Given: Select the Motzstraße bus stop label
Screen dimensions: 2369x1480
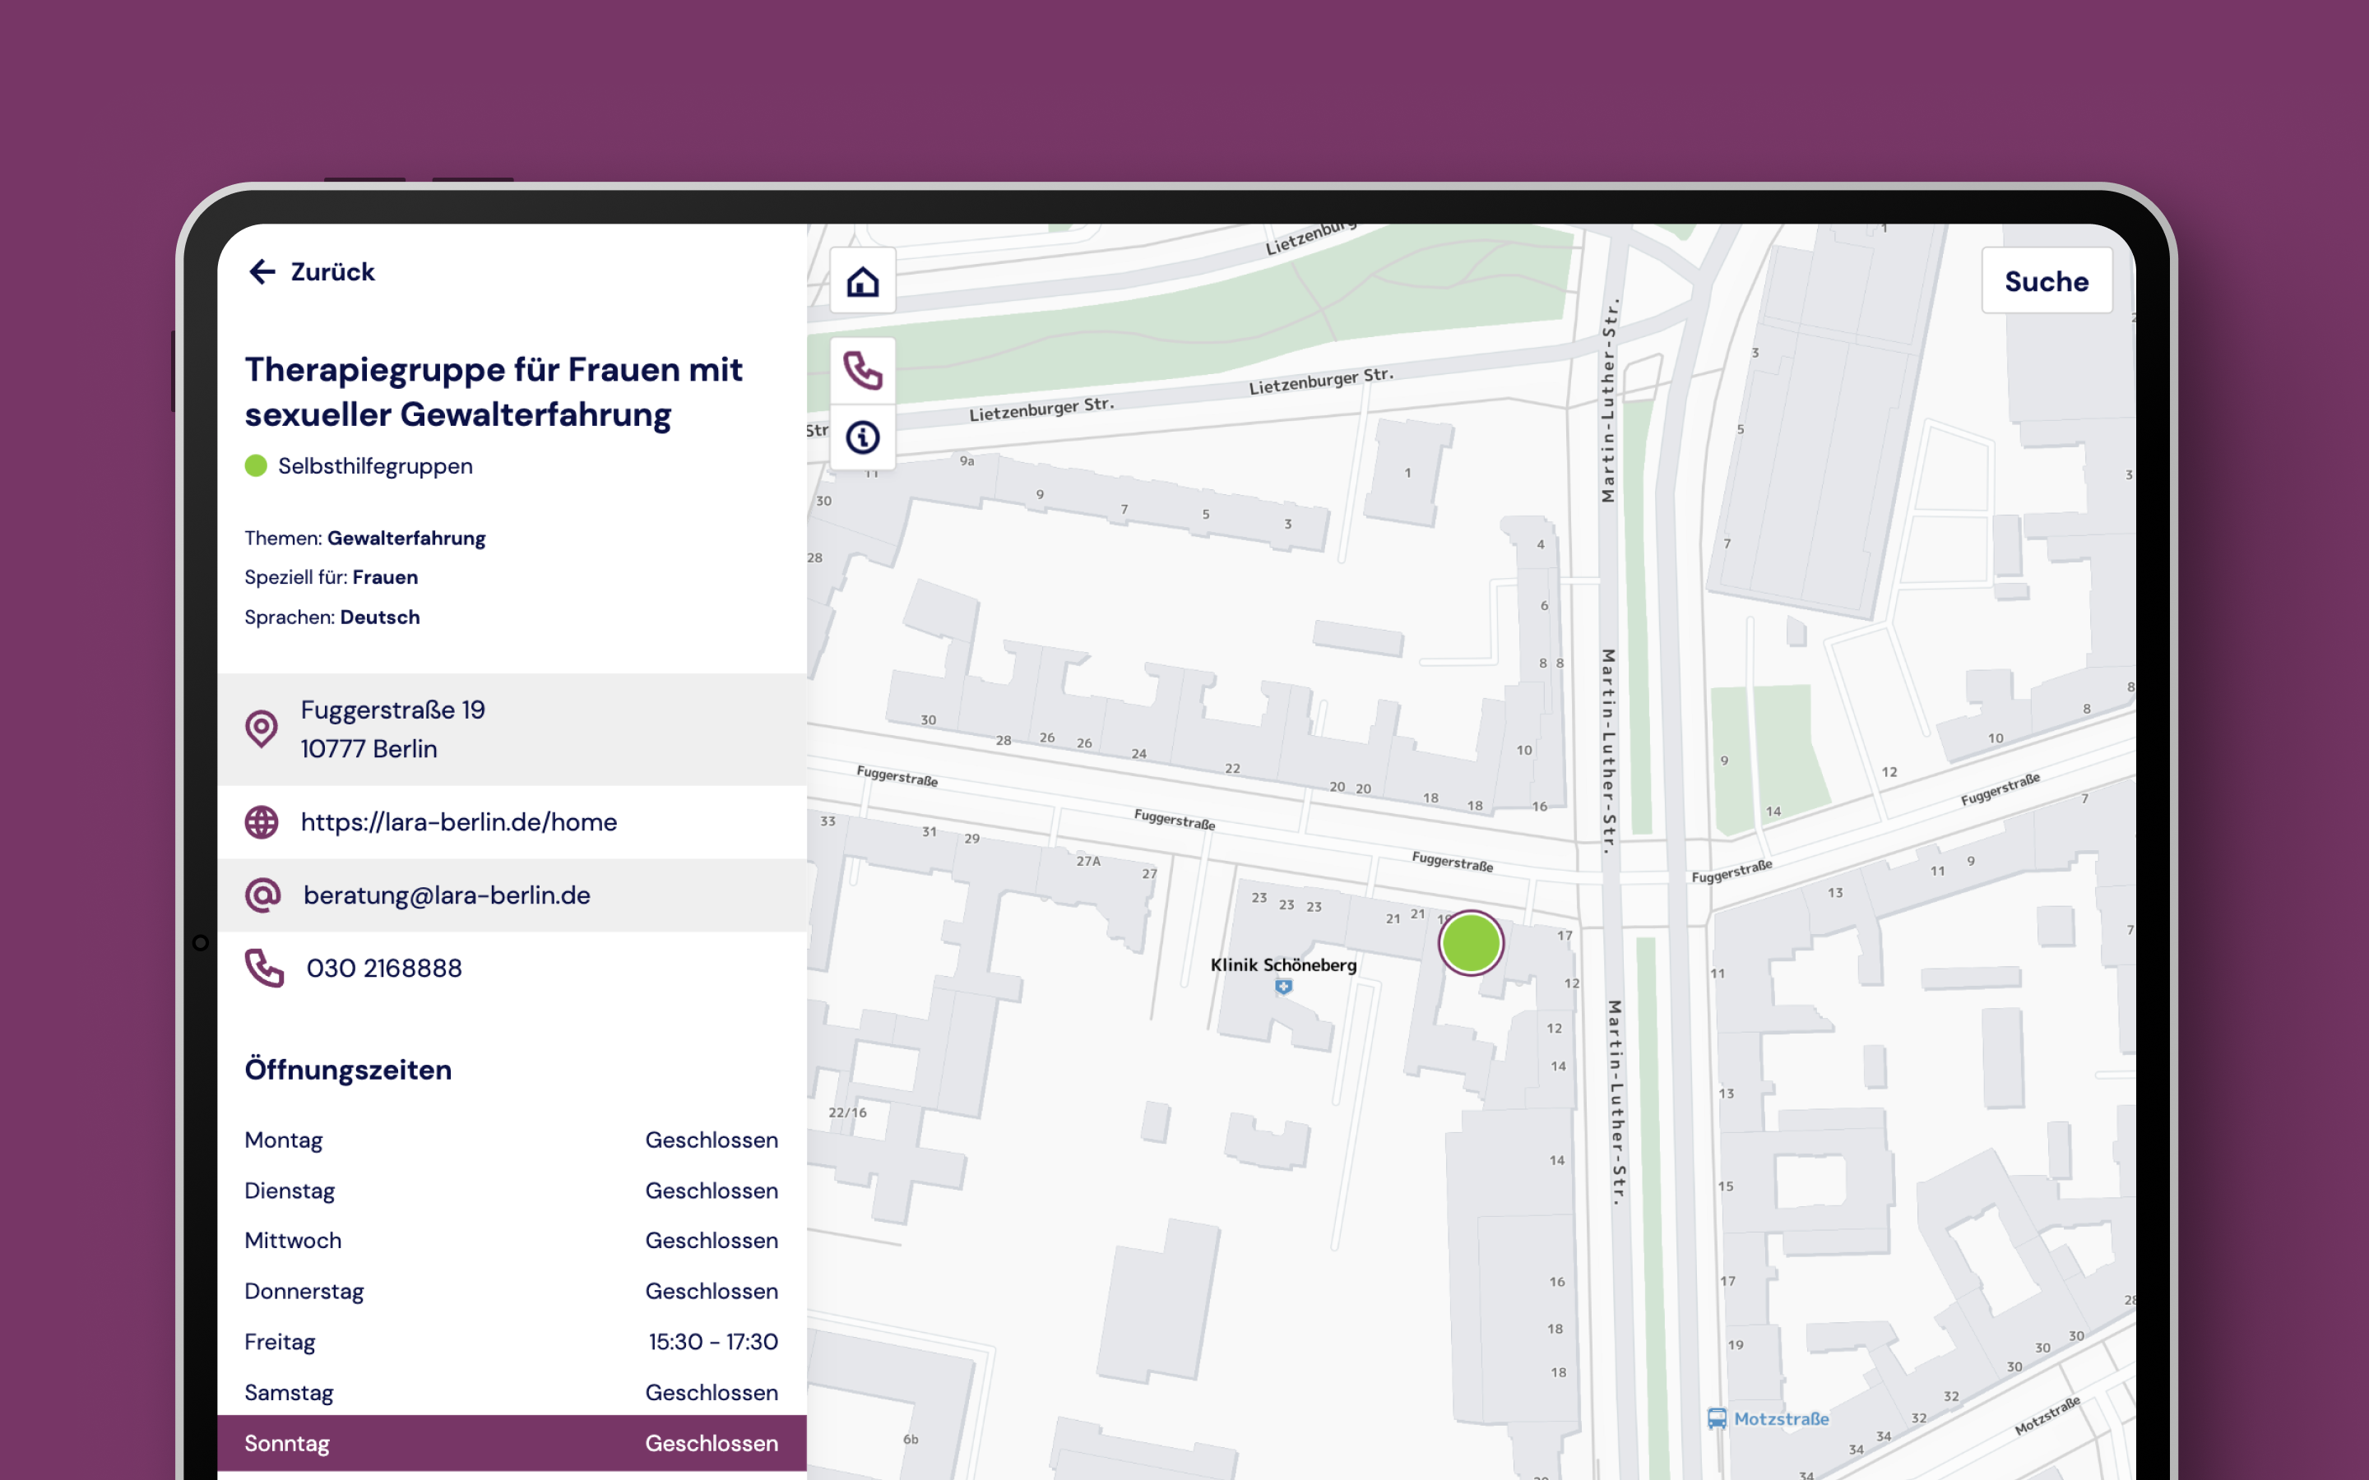Looking at the screenshot, I should [1781, 1418].
